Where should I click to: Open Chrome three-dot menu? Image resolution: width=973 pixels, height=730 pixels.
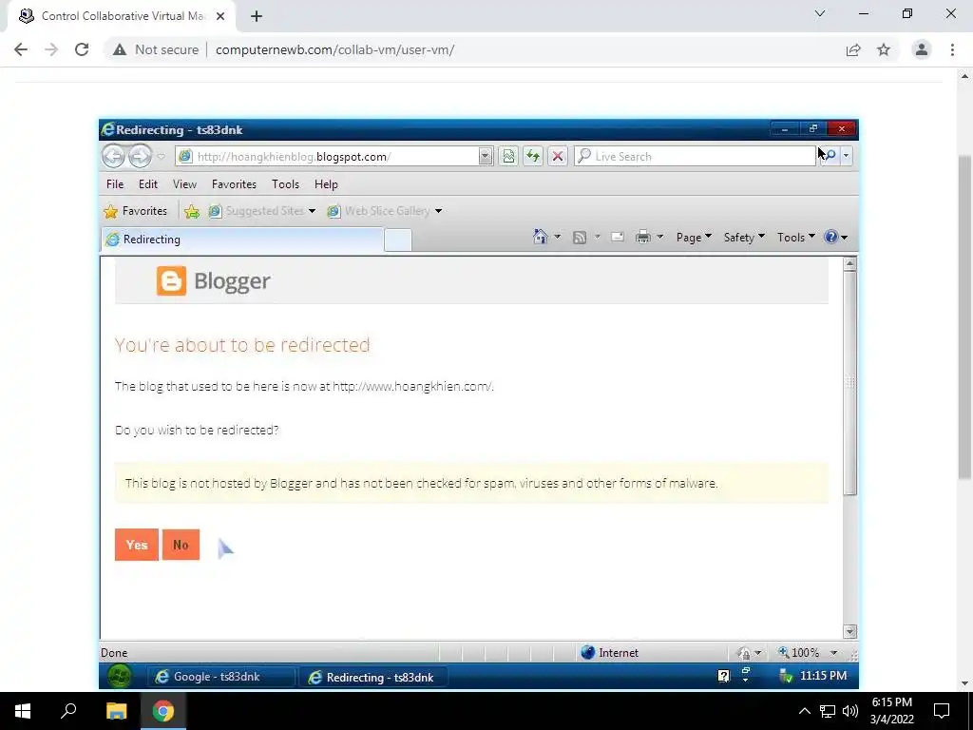coord(952,49)
